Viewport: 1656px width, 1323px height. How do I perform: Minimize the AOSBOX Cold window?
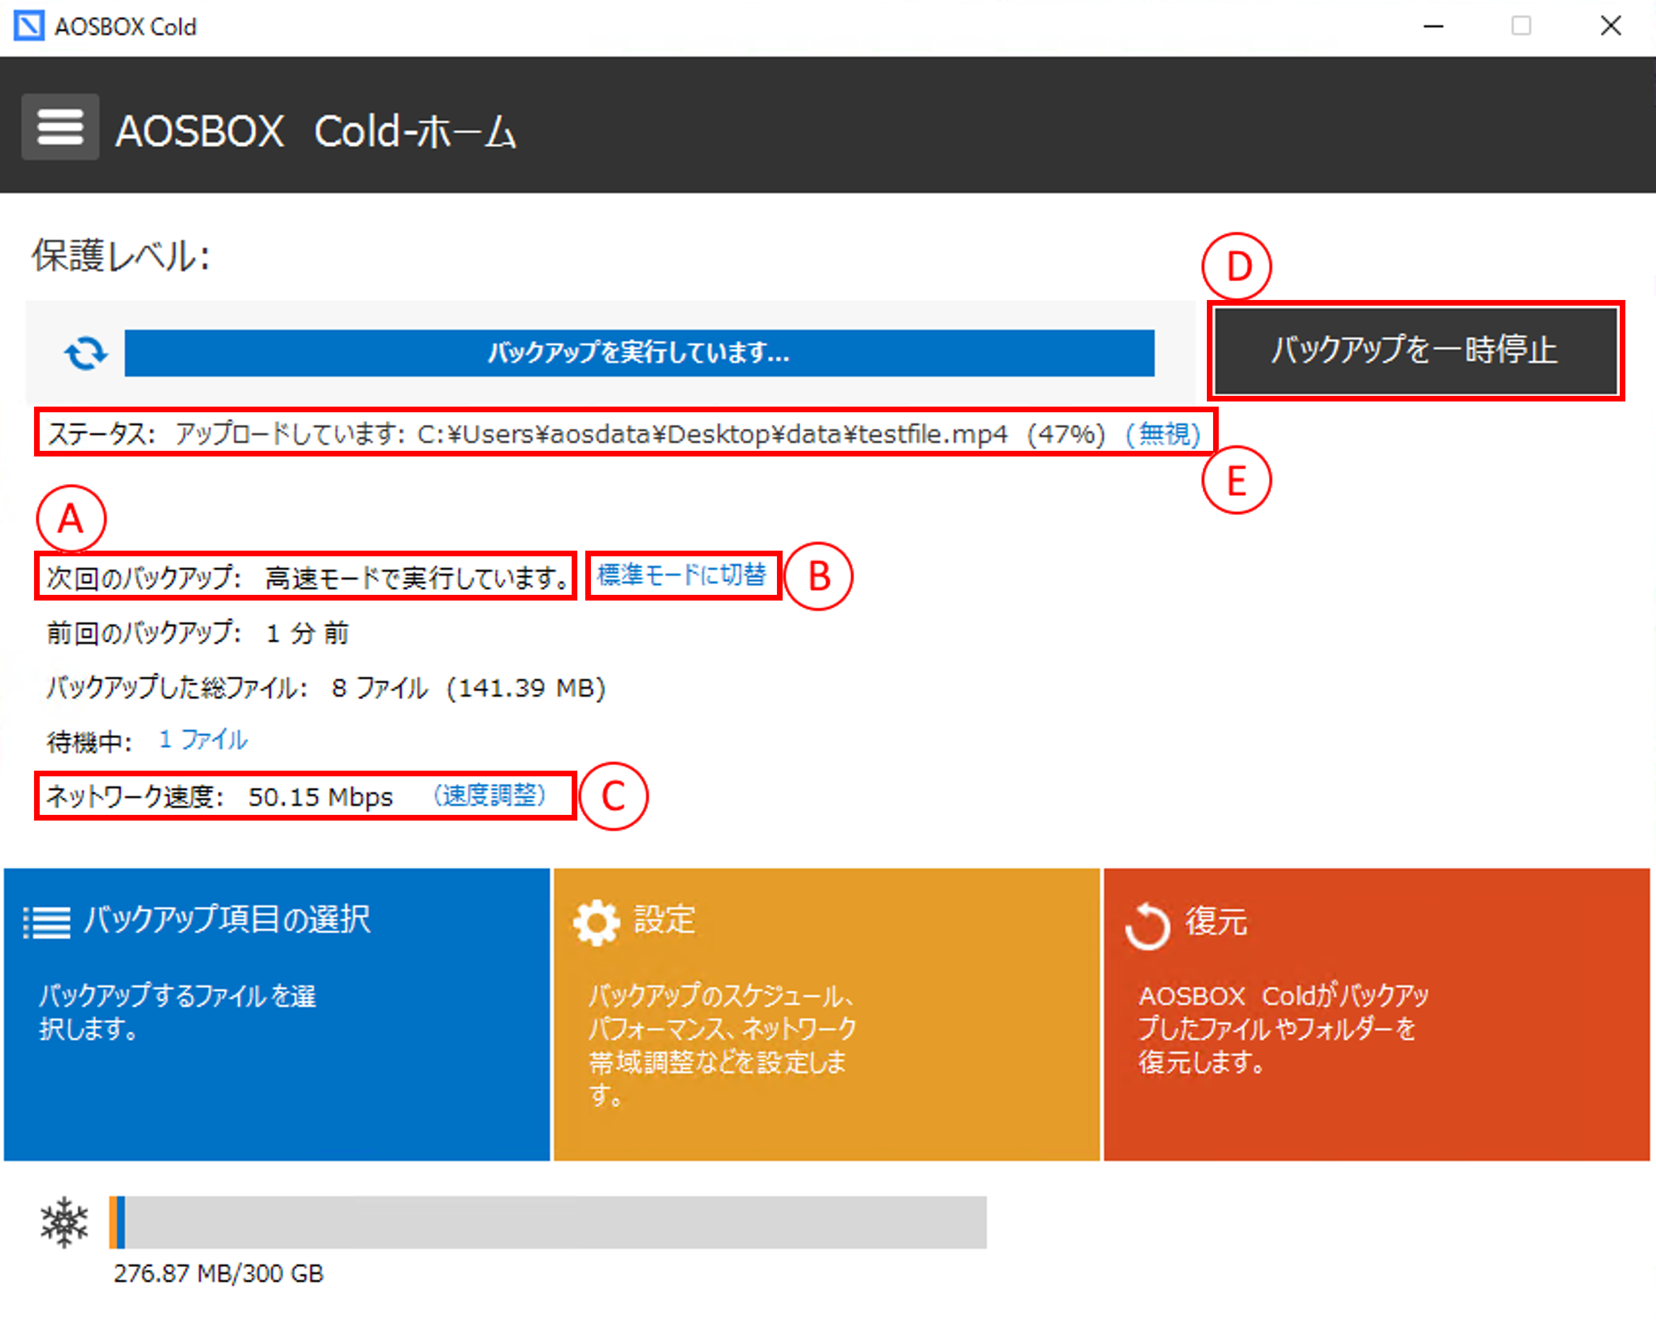click(1433, 26)
